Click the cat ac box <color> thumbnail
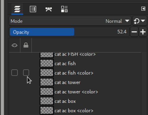The image size is (148, 115). pos(47,110)
